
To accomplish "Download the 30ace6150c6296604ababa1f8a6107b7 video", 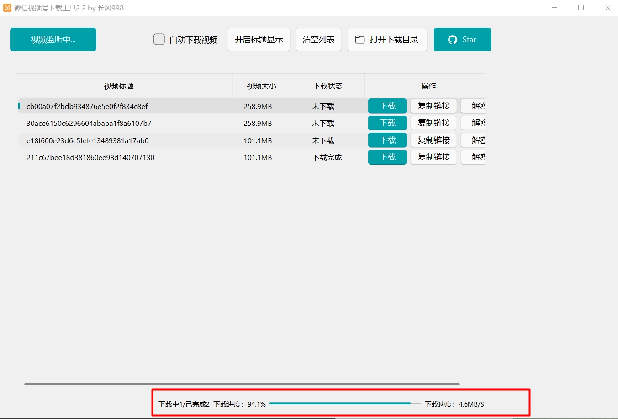I will (387, 123).
